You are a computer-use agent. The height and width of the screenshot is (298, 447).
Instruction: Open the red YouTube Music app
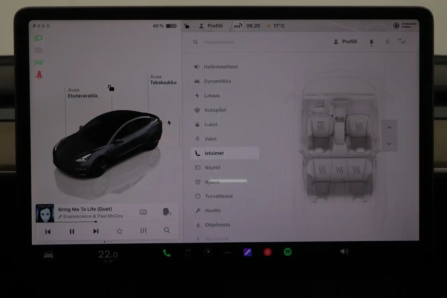point(267,252)
